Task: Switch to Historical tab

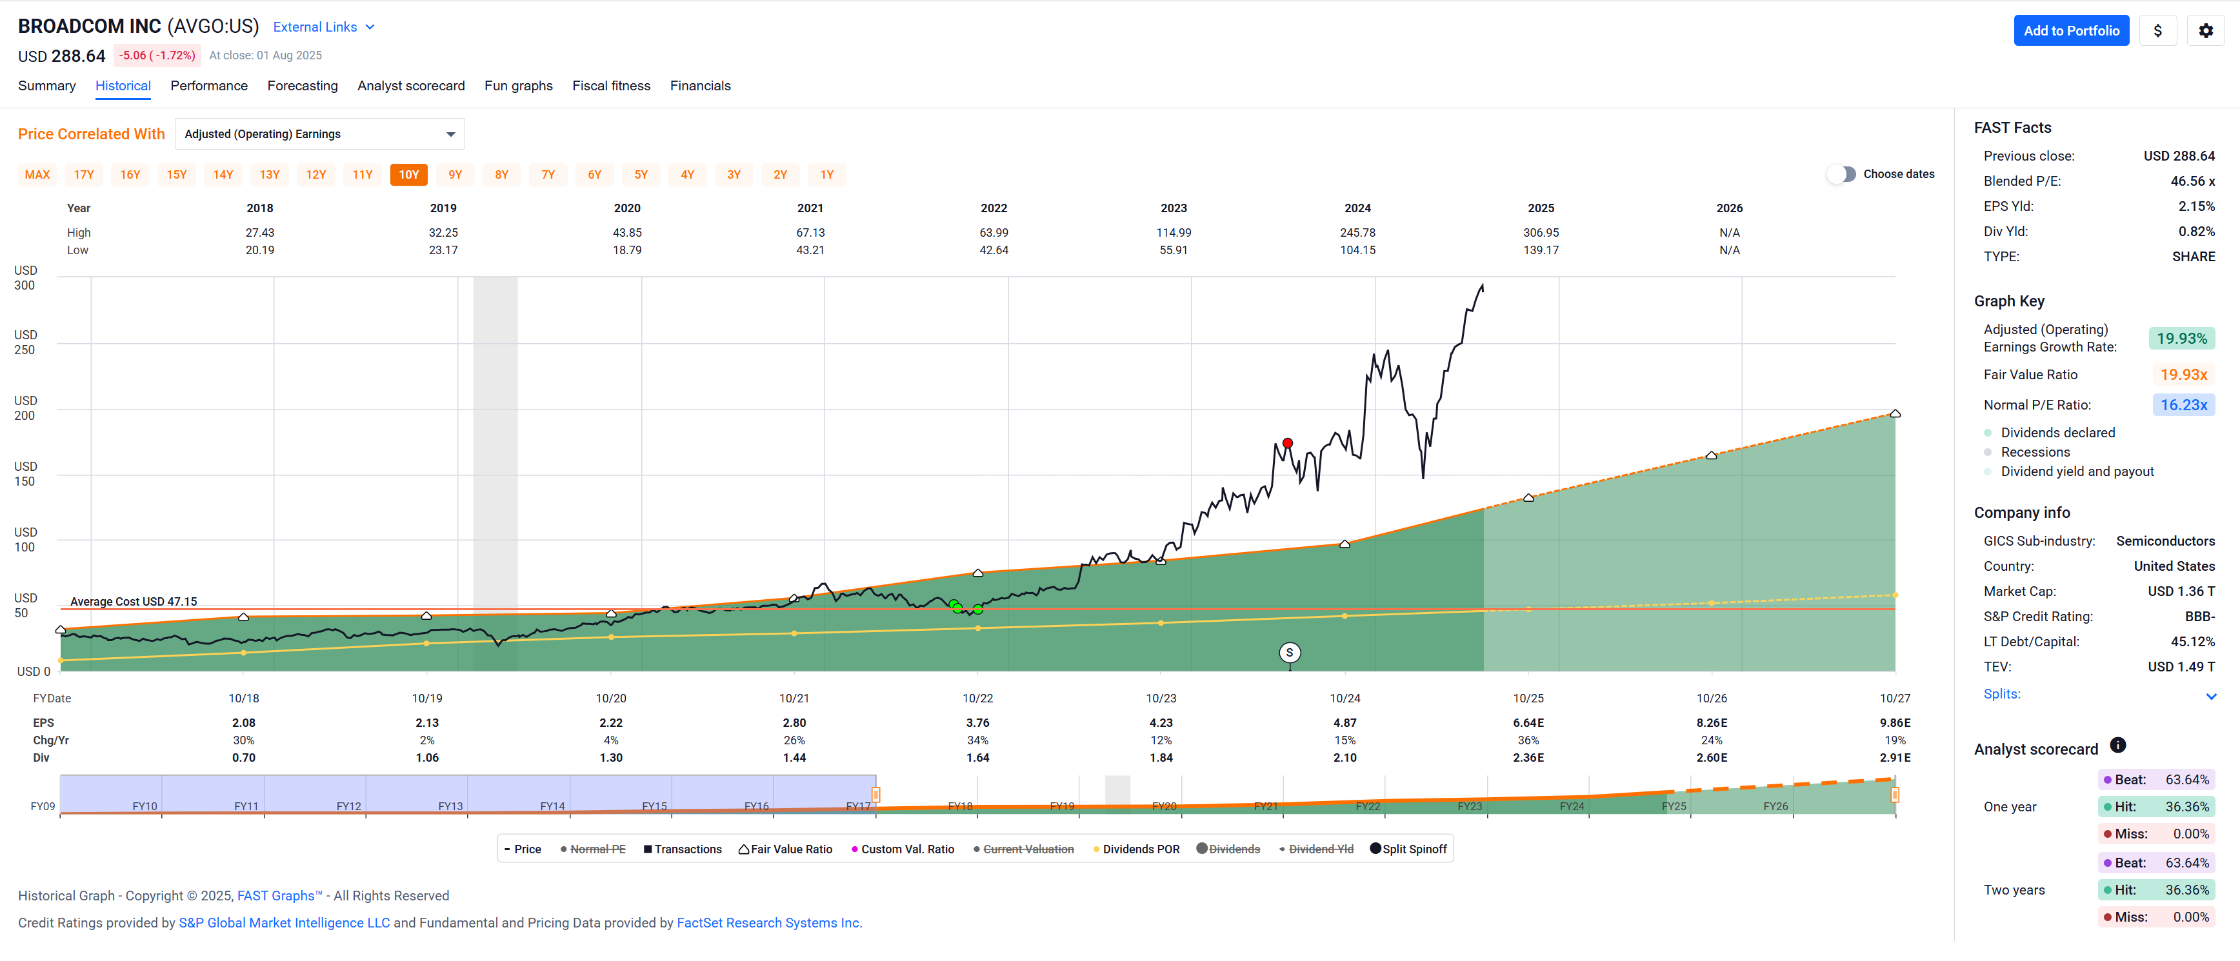Action: click(123, 85)
